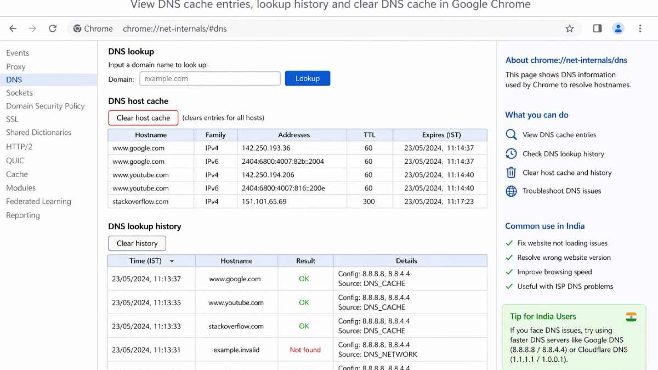
Task: Click the browser back arrow
Action: tap(13, 28)
